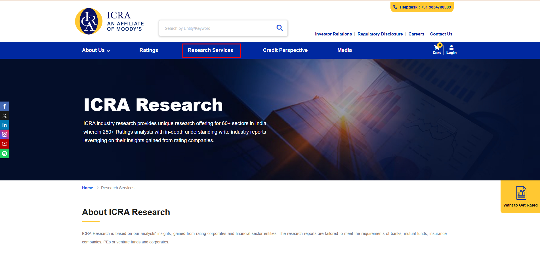
Task: Open the Regulatory Disclosure link
Action: point(380,34)
